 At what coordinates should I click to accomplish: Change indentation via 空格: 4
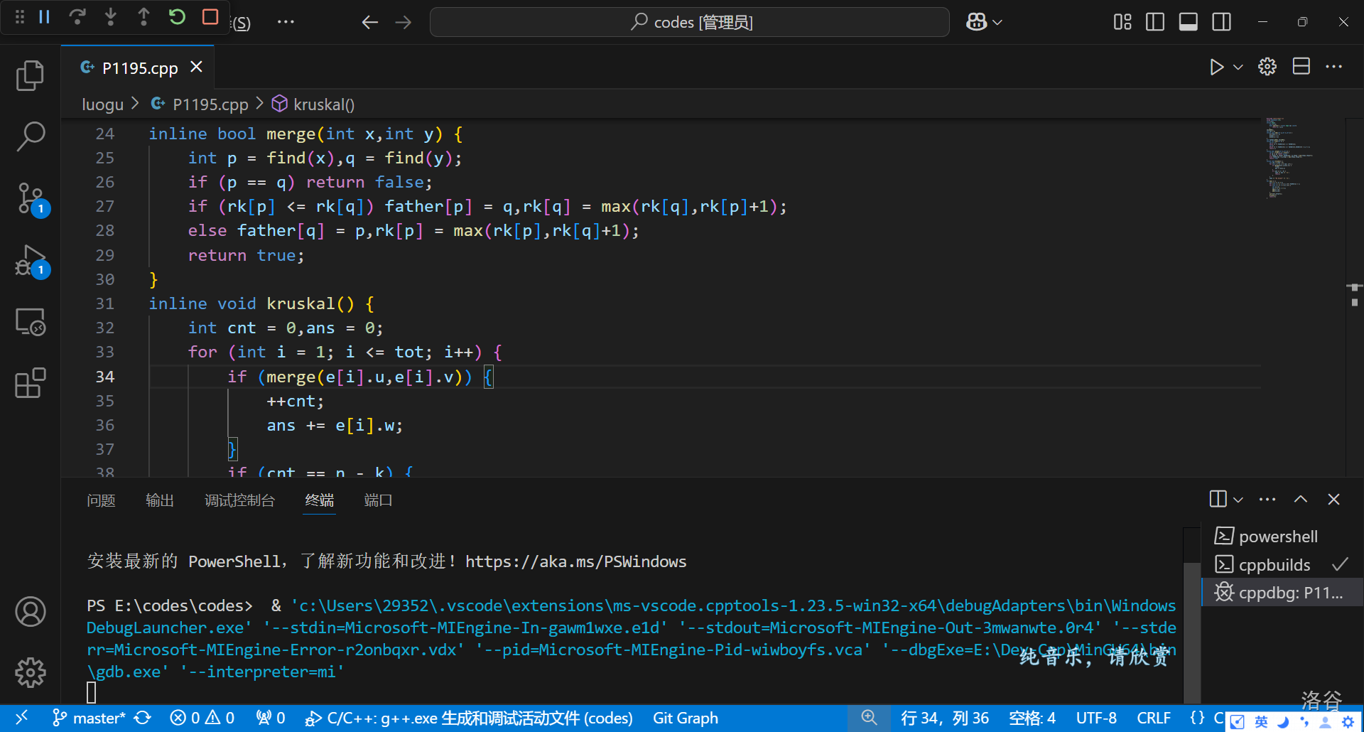(1032, 718)
